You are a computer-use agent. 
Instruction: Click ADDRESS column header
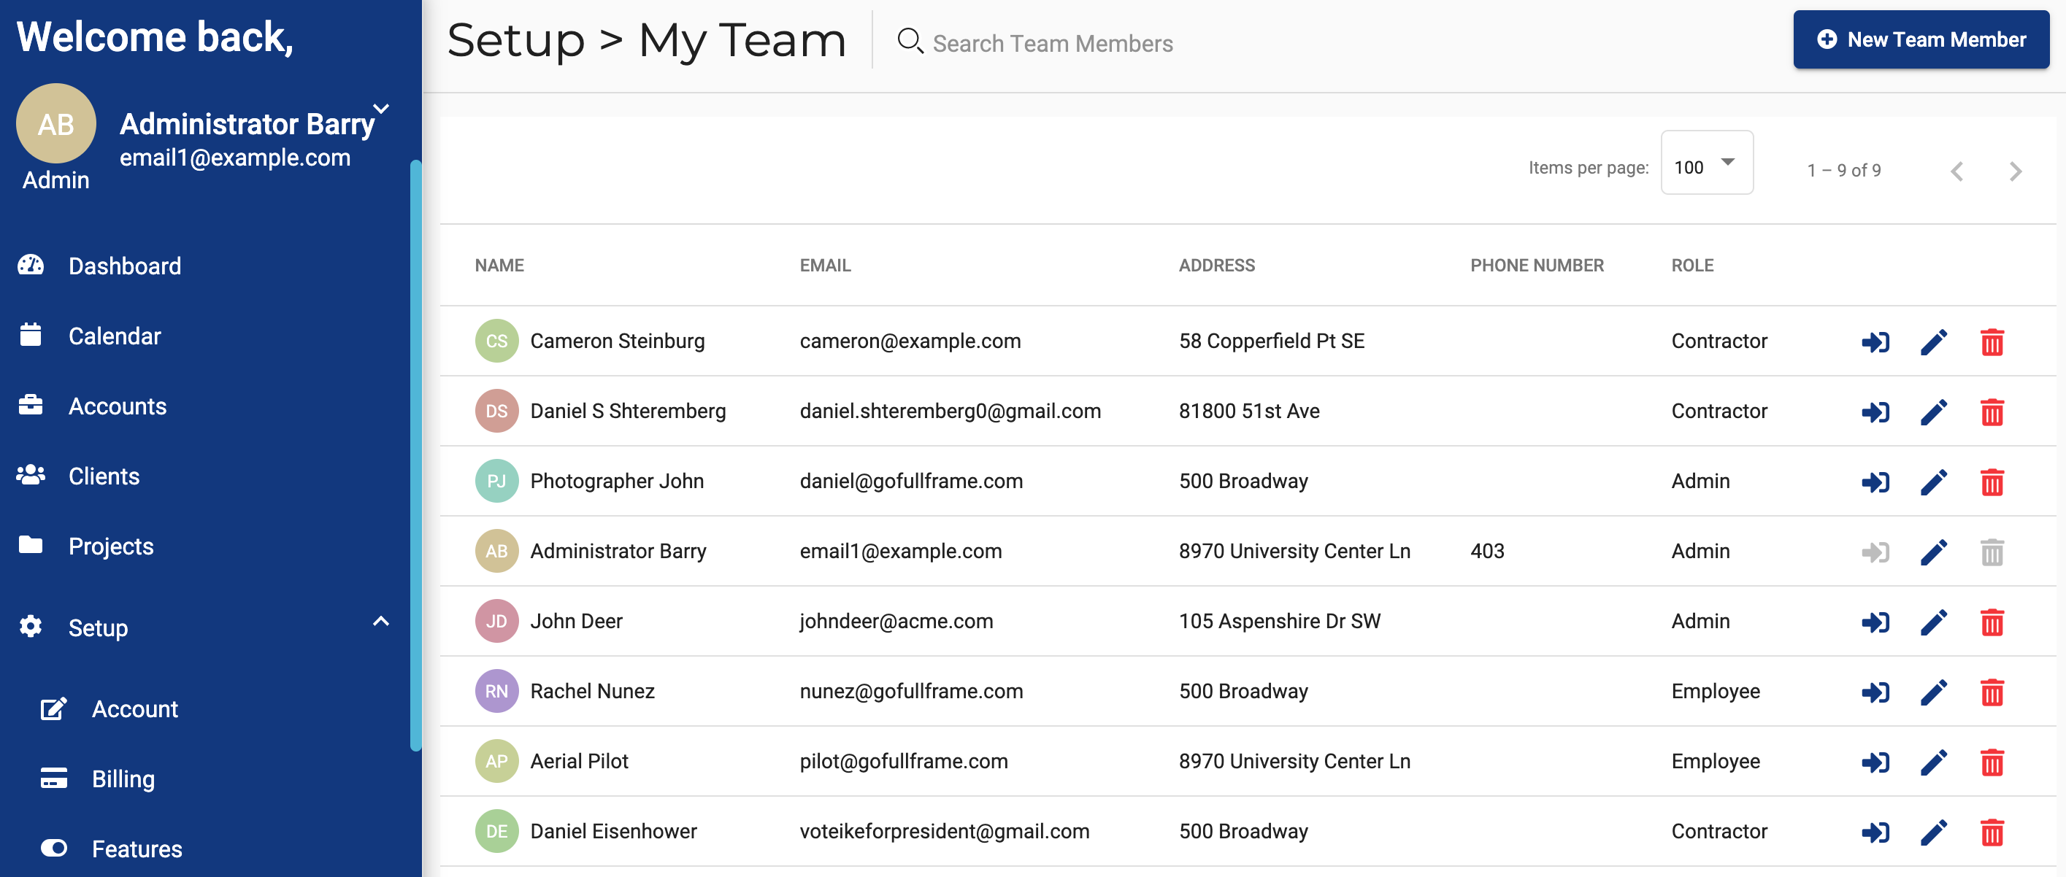(1217, 266)
